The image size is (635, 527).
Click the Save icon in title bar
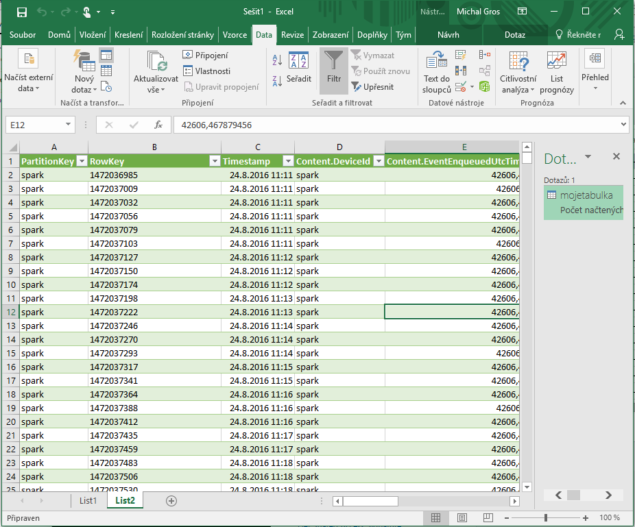click(x=21, y=12)
